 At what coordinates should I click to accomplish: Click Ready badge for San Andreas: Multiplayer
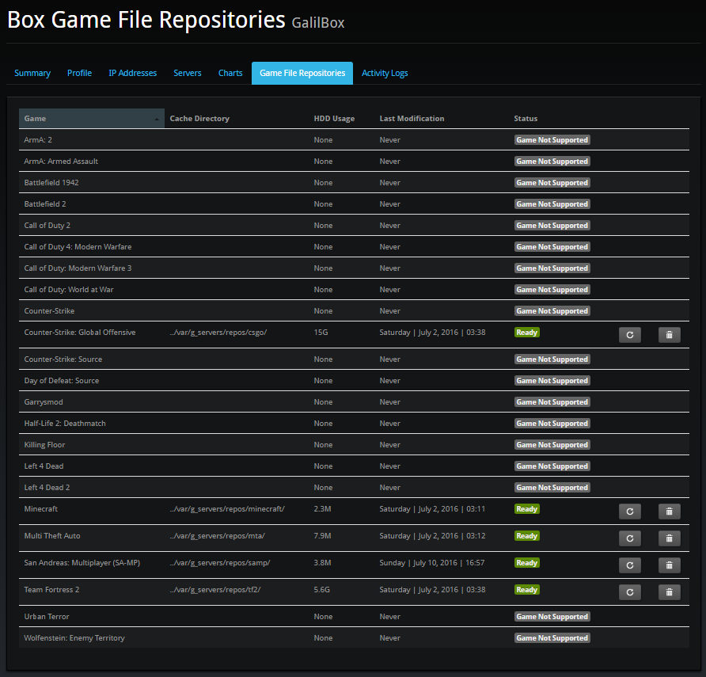(527, 563)
